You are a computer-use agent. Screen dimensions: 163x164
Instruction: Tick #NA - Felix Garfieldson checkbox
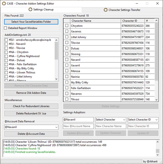click(6, 64)
